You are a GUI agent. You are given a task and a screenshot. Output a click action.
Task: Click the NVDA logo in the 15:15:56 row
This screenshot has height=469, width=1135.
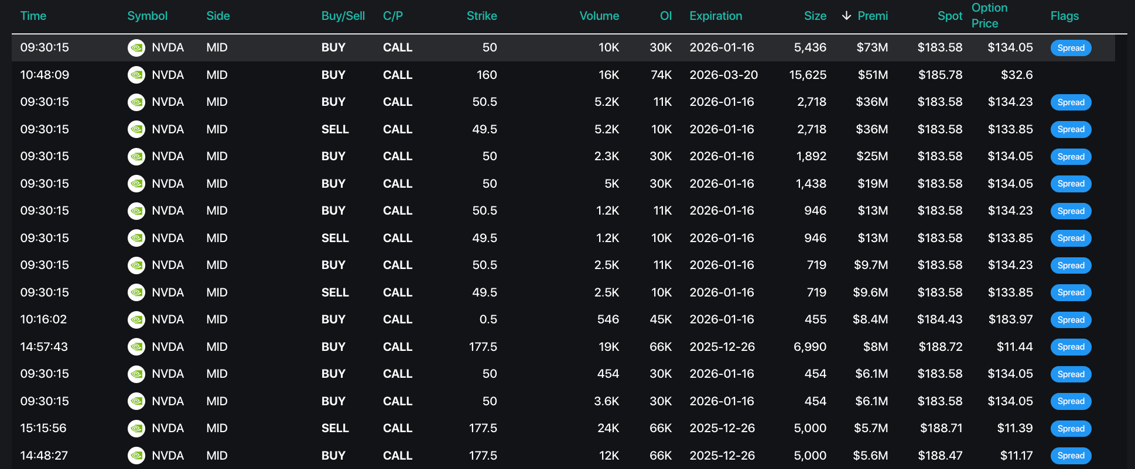pos(136,428)
